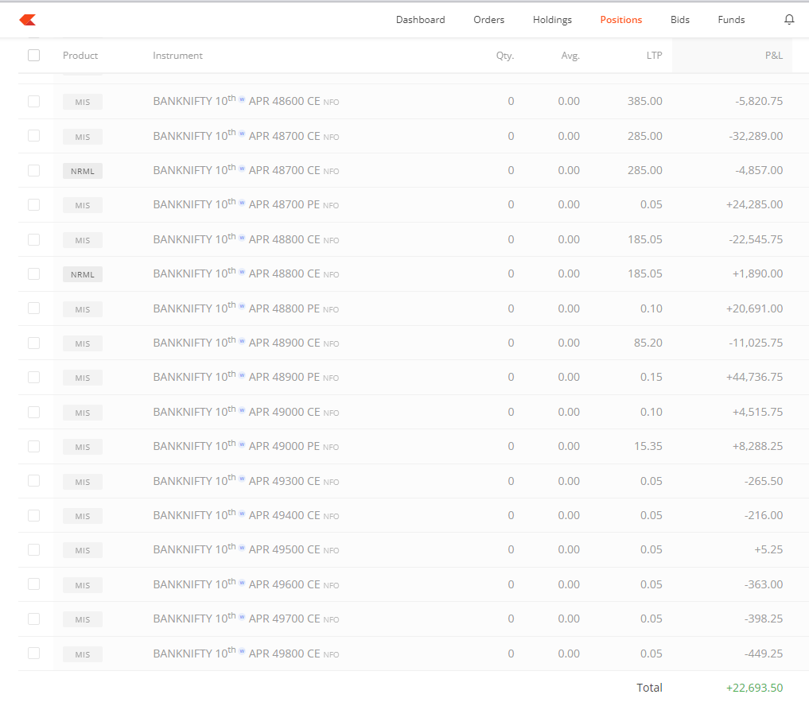Go to the Dashboard

coord(420,19)
